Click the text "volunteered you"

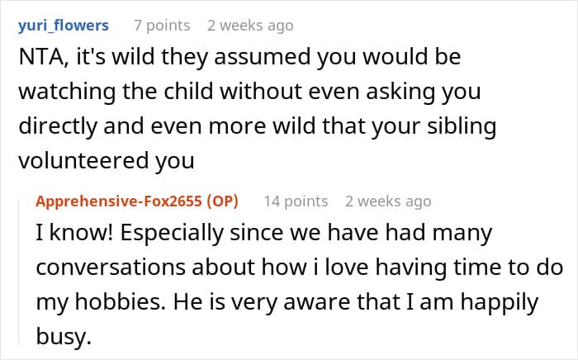click(x=107, y=160)
